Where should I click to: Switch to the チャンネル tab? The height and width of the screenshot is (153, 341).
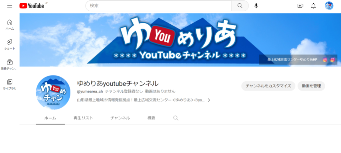point(120,118)
